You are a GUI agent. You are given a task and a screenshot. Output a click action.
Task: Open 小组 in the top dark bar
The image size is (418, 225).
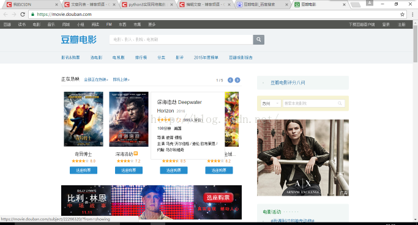pyautogui.click(x=81, y=24)
